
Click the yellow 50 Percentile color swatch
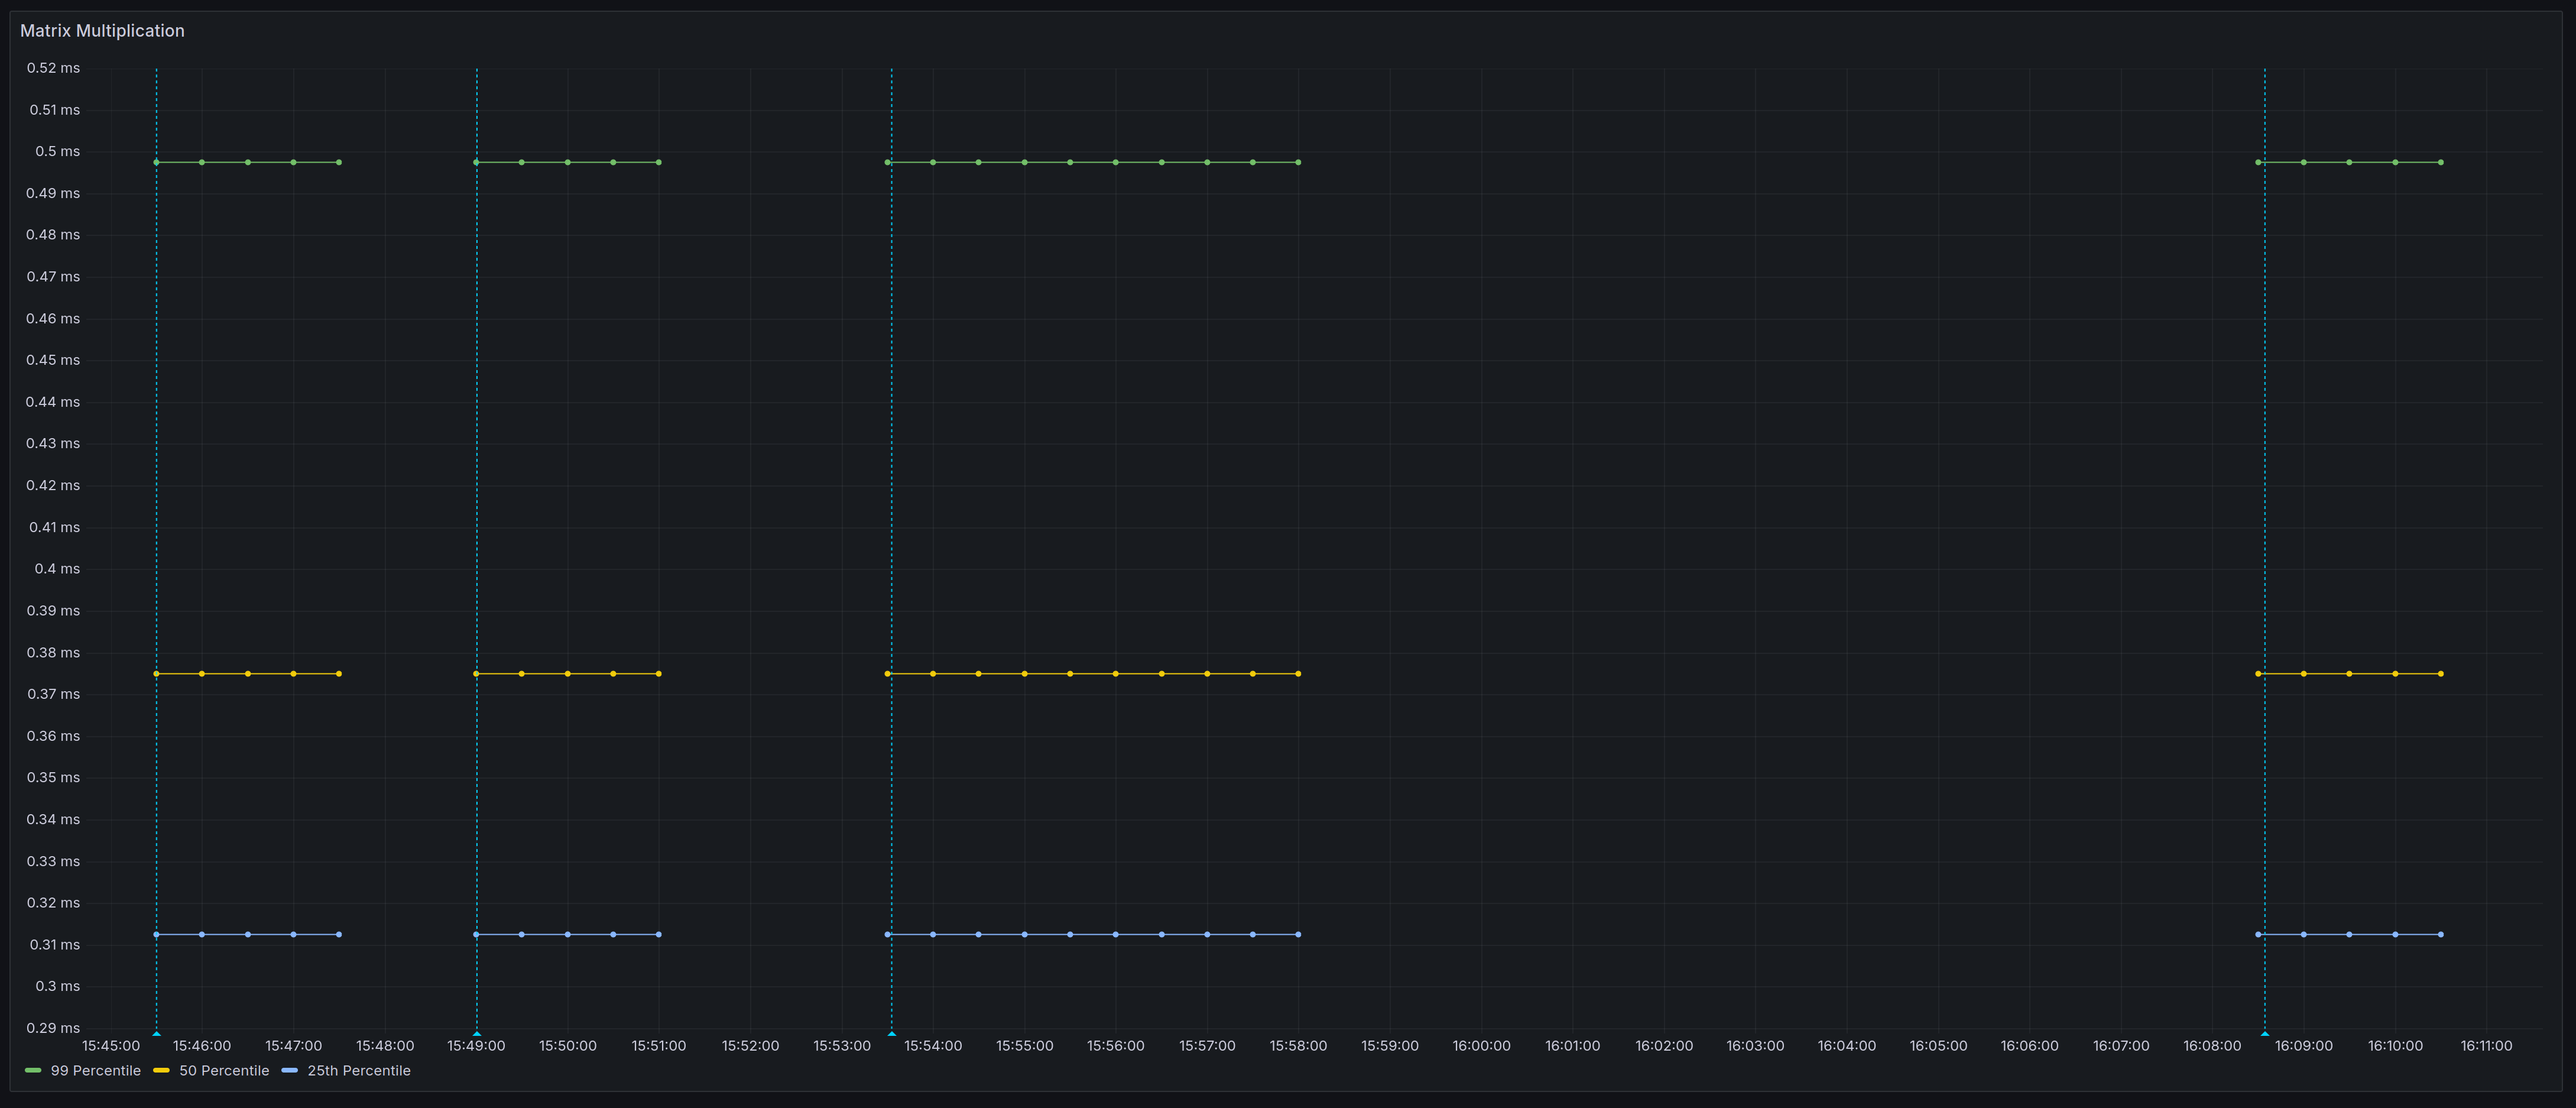161,1071
